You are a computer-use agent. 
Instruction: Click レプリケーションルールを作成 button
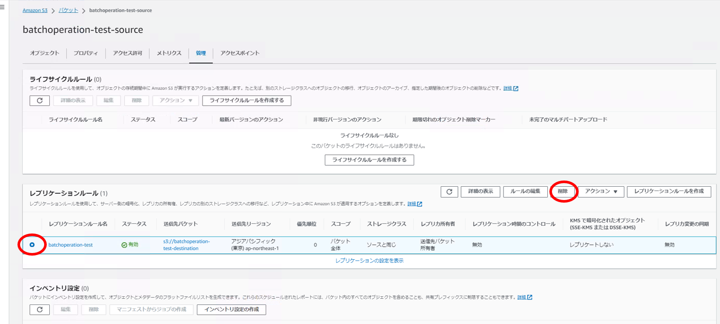(x=669, y=191)
